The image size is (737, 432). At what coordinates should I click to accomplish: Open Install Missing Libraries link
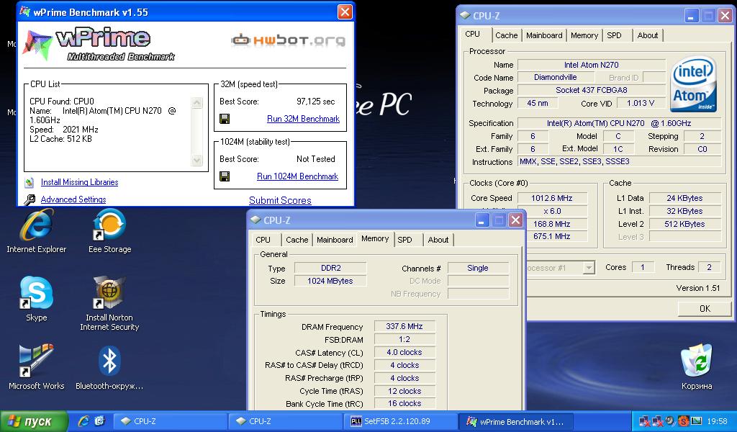click(x=79, y=182)
